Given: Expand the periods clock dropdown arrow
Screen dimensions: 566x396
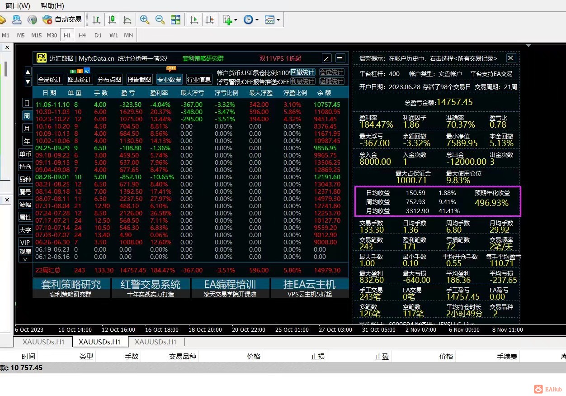Looking at the screenshot, I should point(257,20).
